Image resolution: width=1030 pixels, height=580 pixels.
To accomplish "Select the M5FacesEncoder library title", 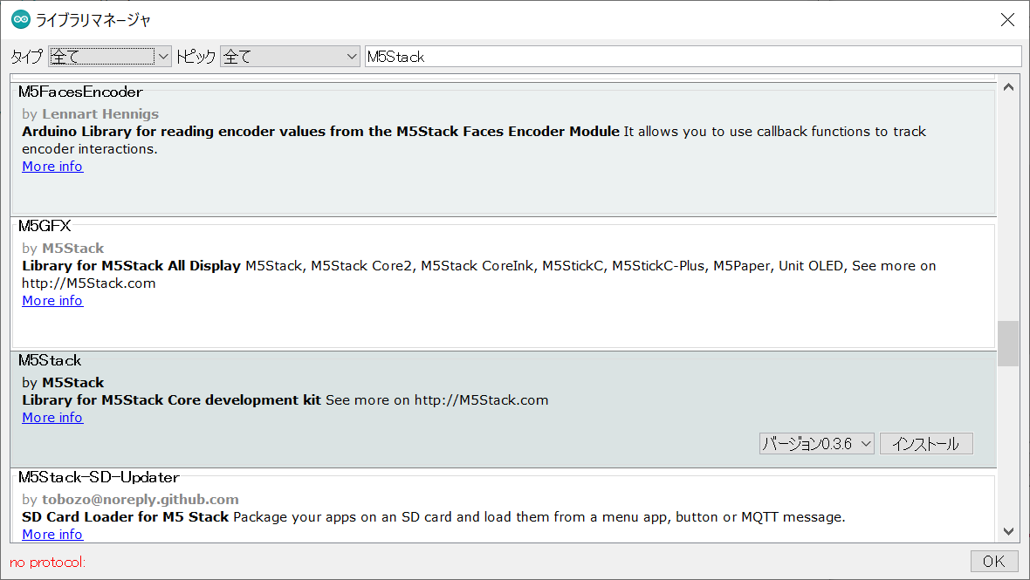I will (80, 92).
